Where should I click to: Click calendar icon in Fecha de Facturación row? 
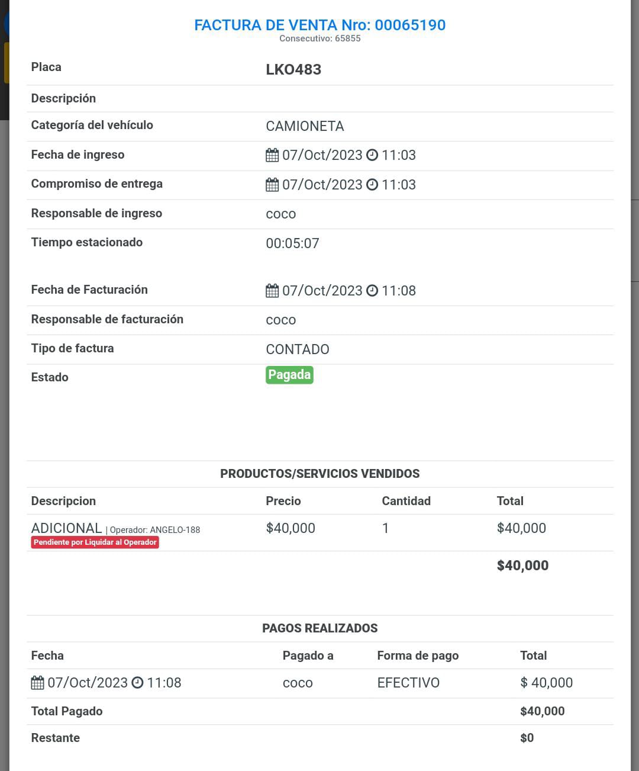coord(272,291)
